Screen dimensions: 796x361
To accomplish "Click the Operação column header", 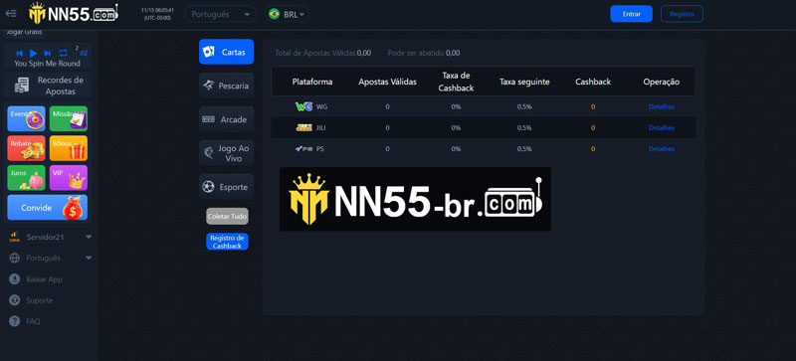I will tap(662, 82).
